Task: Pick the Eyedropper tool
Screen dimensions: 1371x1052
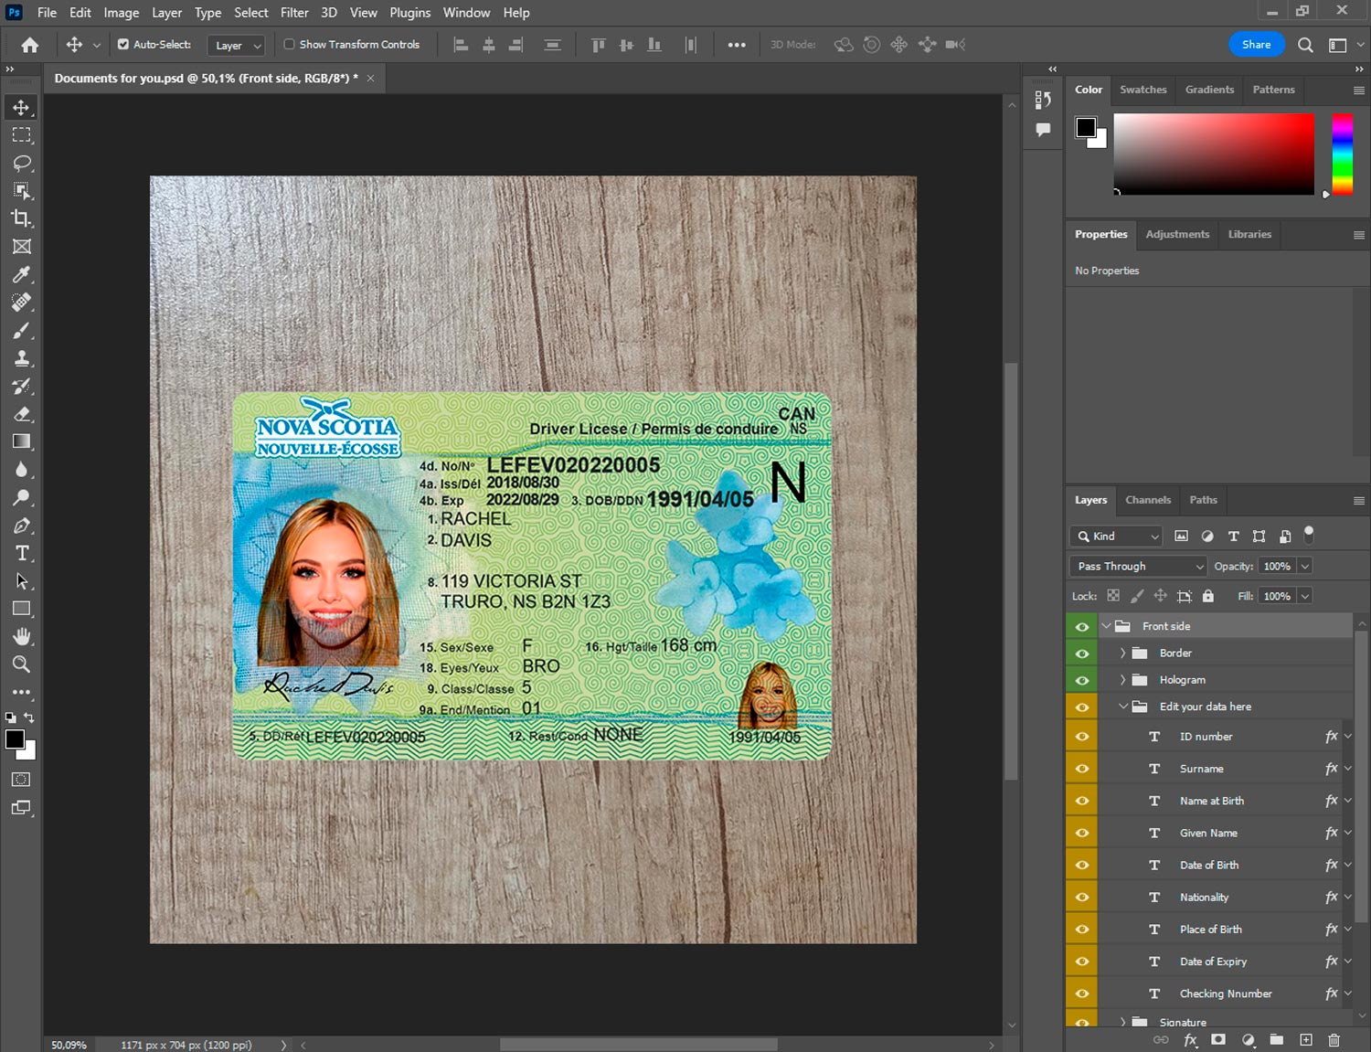Action: [x=22, y=274]
